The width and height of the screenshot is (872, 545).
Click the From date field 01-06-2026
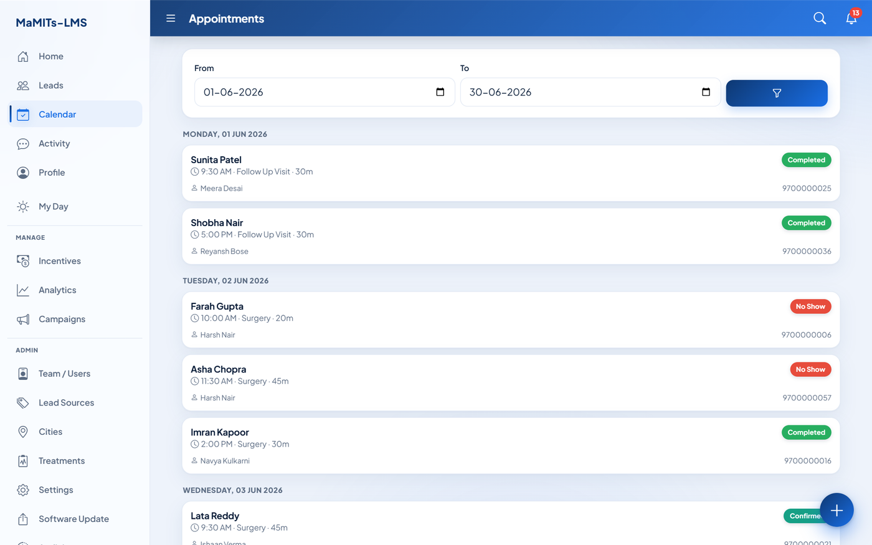[x=325, y=92]
